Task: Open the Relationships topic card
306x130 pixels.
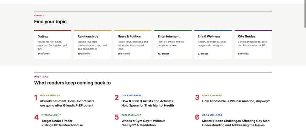Action: tap(93, 44)
